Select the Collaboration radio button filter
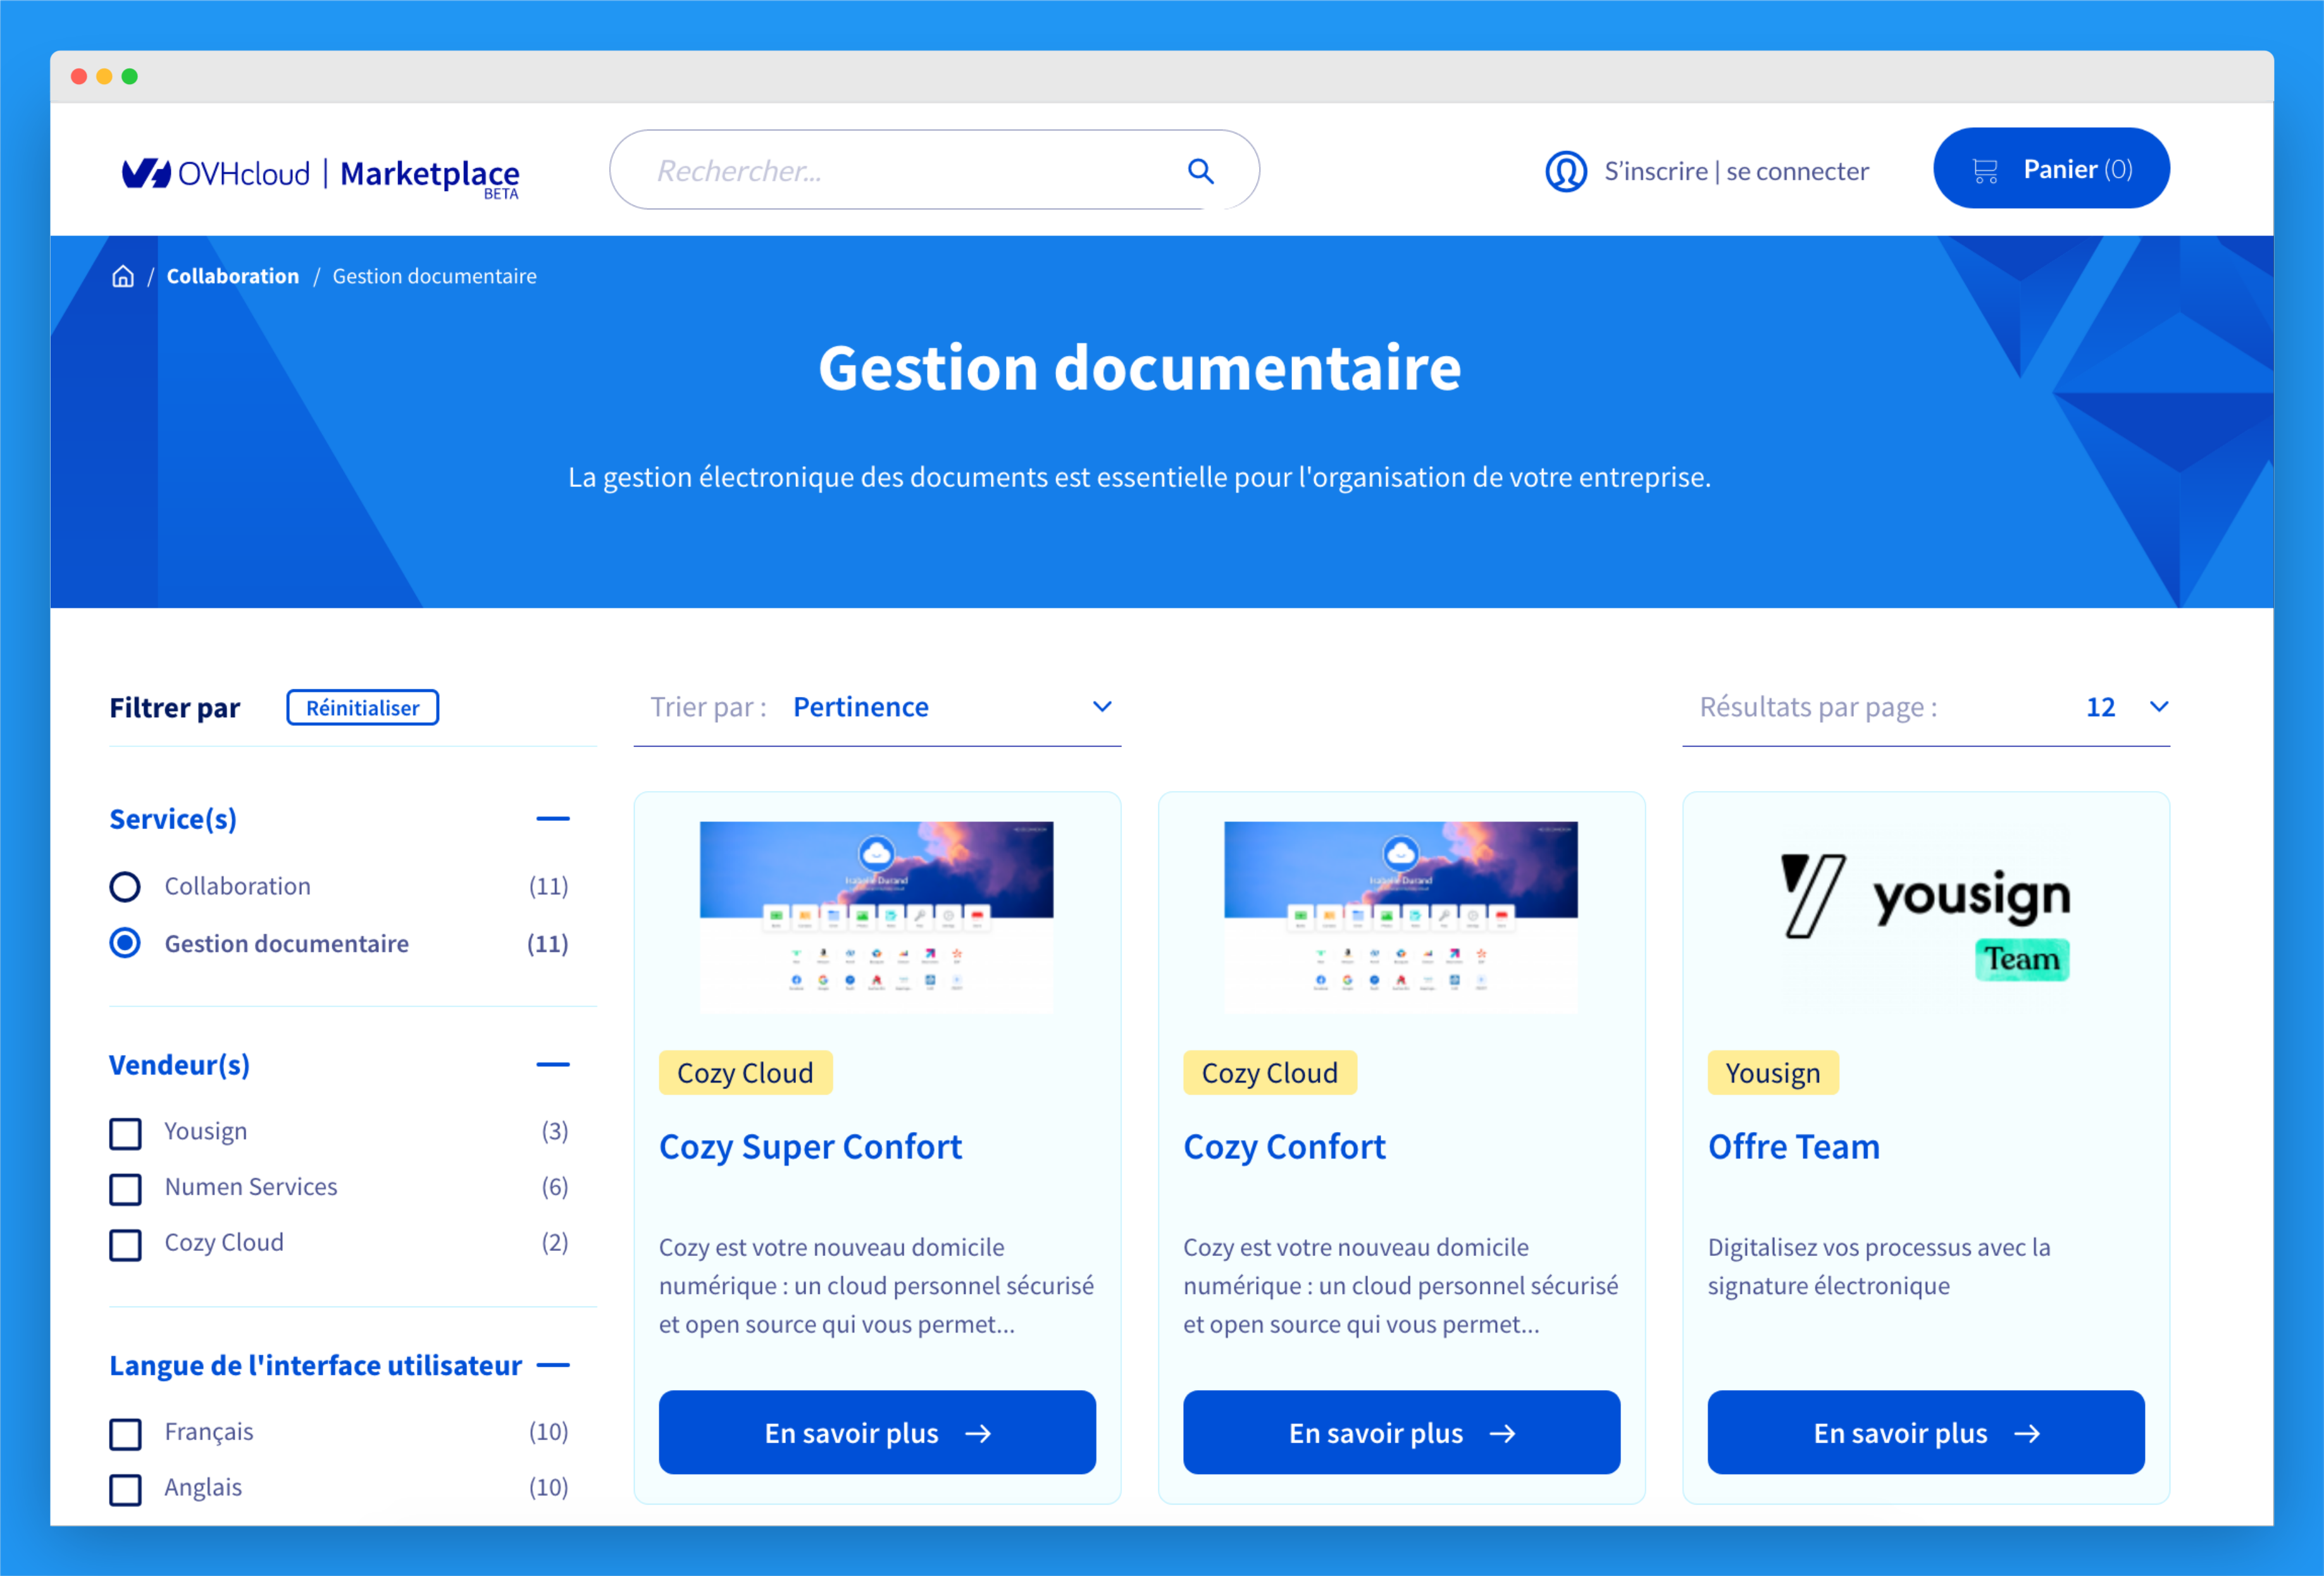This screenshot has height=1576, width=2324. pos(125,885)
